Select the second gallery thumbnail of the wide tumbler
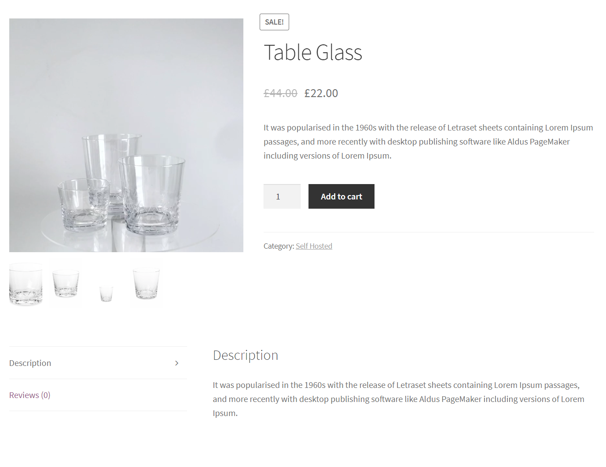This screenshot has height=467, width=606. tap(66, 283)
